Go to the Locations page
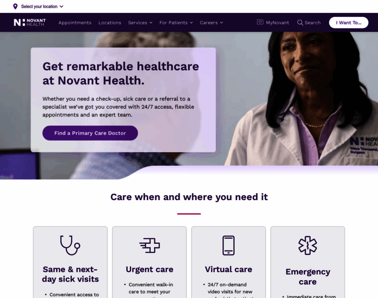Screen dimensions: 378x298 (110, 23)
